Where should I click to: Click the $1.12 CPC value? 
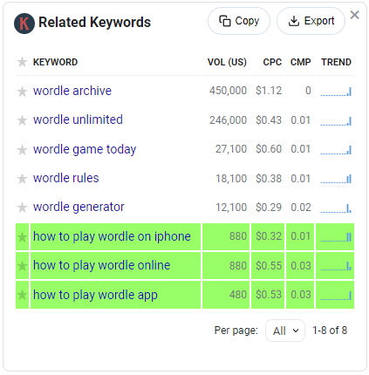point(269,91)
